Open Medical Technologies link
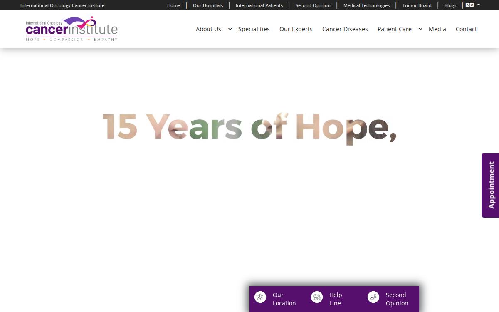The image size is (499, 312). point(366,5)
